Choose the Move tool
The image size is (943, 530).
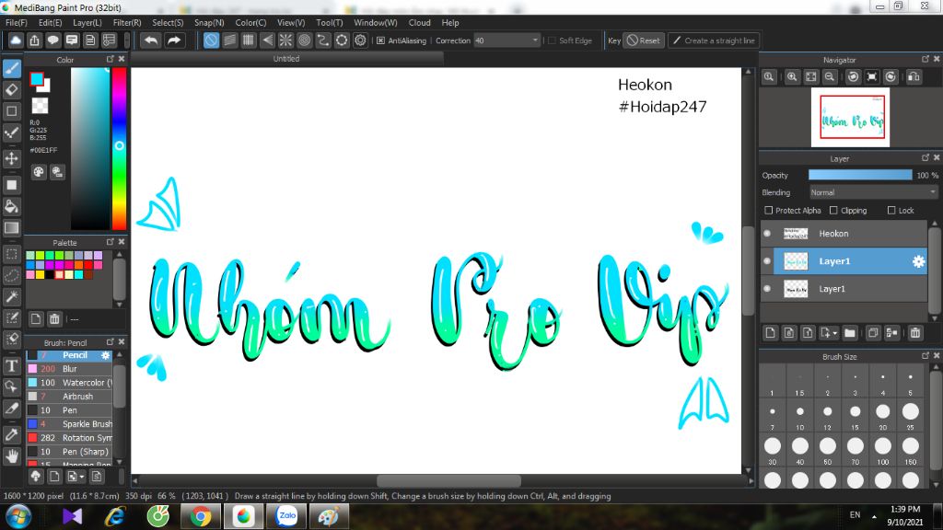tap(12, 158)
